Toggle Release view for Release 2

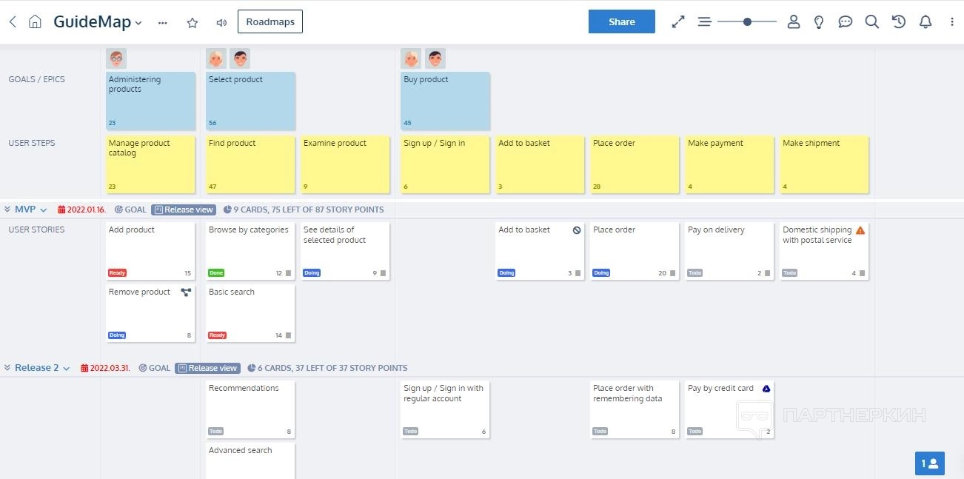pos(208,368)
